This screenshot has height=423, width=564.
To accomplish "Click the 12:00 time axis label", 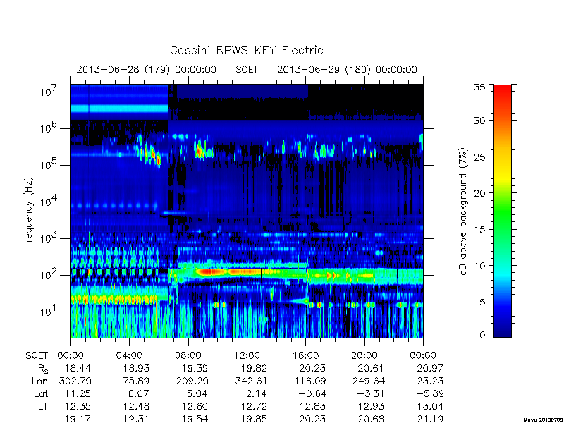I will click(247, 356).
